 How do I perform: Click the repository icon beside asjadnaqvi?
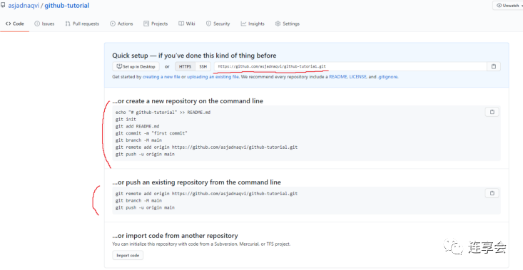click(3, 6)
